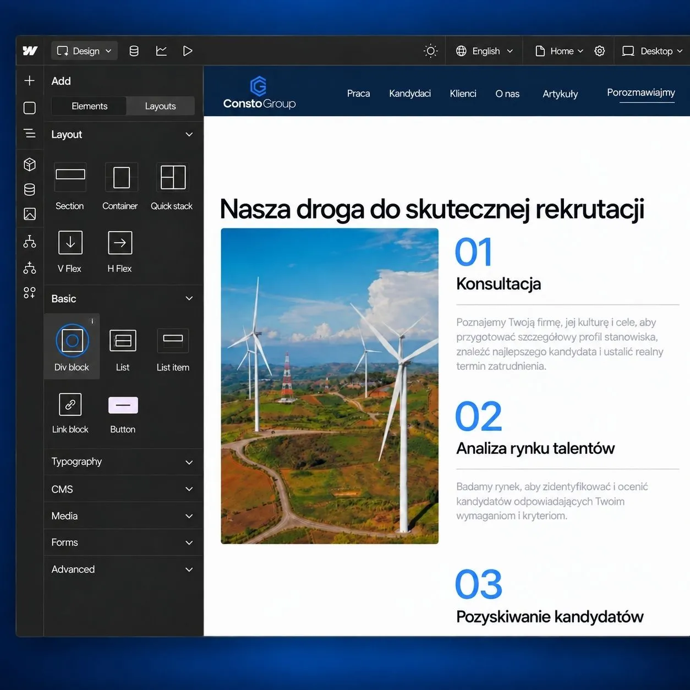
Task: Open the Insights chart icon in top bar
Action: [161, 51]
